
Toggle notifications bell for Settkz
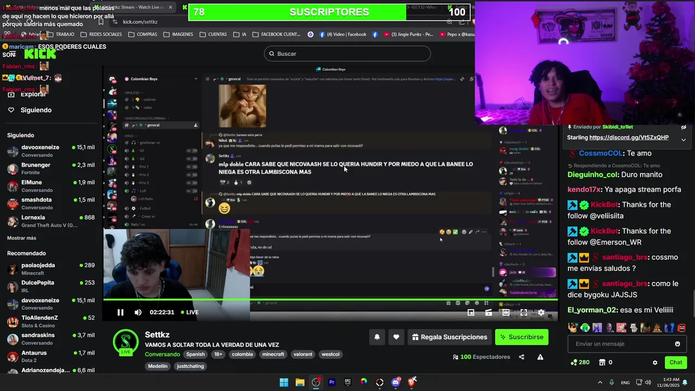point(377,337)
